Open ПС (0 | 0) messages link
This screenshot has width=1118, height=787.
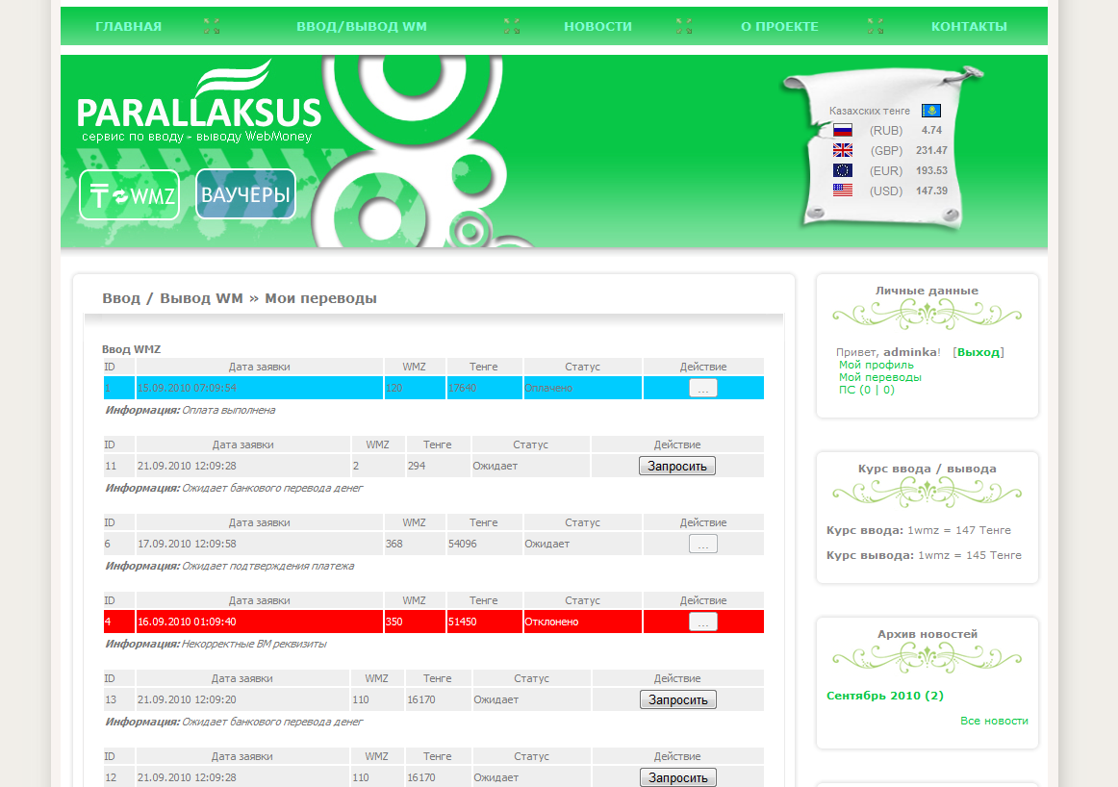(x=866, y=390)
